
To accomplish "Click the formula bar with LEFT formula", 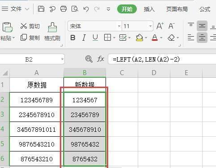I will point(162,59).
